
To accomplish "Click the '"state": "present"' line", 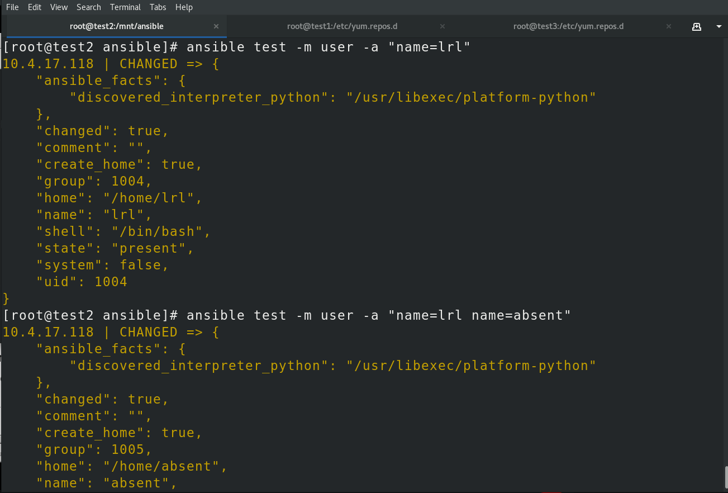I will 115,248.
